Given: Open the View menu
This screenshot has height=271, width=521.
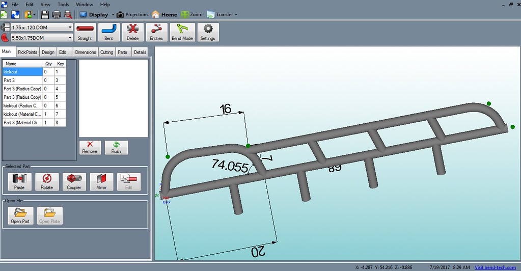Looking at the screenshot, I should click(45, 4).
